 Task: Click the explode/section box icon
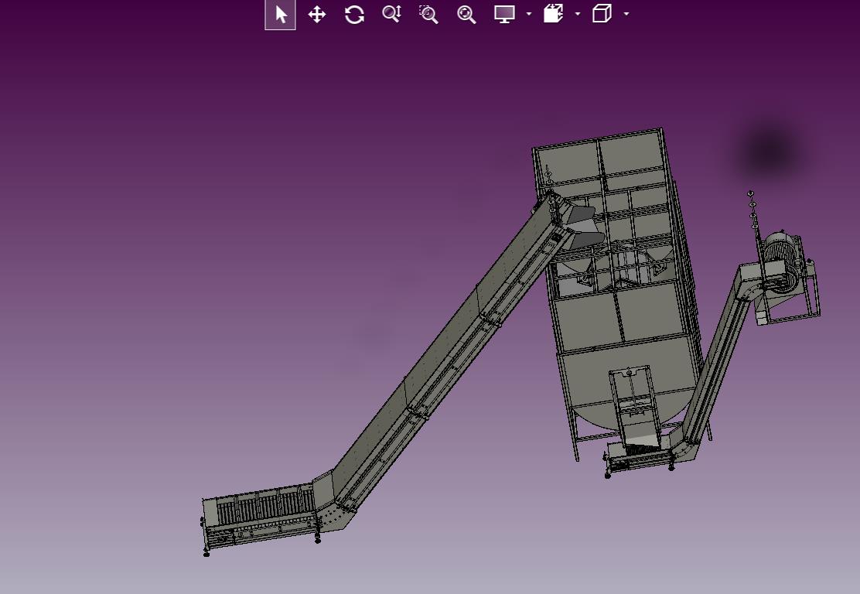(x=554, y=14)
